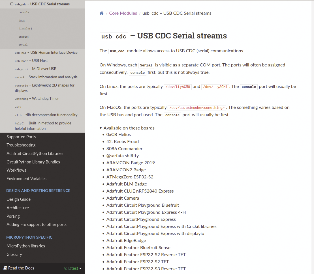
Task: Click the page heading 'USB CDC Serial streams'
Action: click(x=182, y=36)
